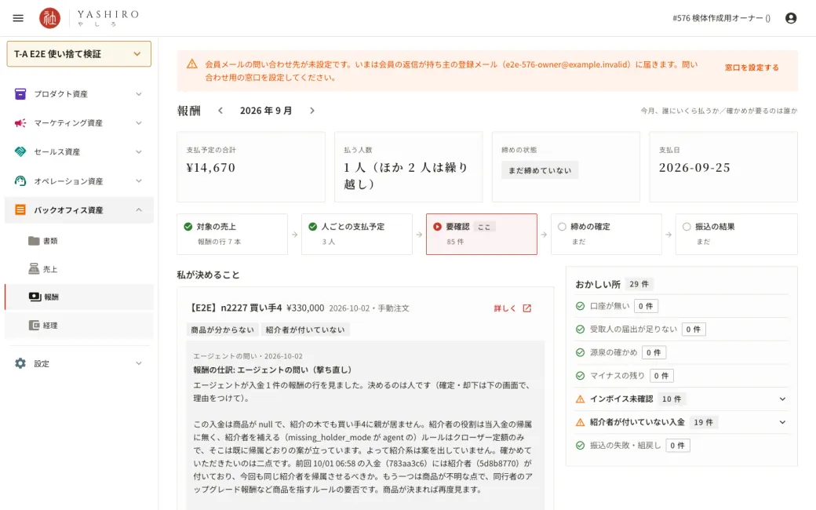Open the T-A E2E 使い捨て検証 workspace dropdown

click(79, 54)
